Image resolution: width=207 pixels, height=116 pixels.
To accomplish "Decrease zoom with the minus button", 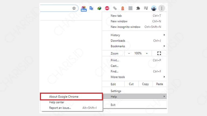I will (x=129, y=53).
